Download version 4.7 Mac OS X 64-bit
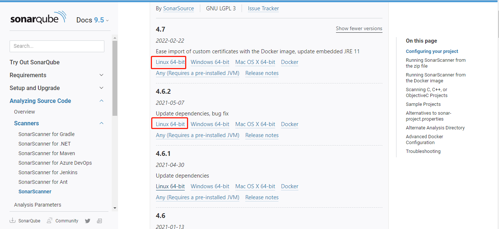Screen dimensions: 499x229 [255, 62]
